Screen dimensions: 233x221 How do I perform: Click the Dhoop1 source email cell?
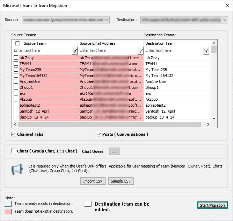111,87
